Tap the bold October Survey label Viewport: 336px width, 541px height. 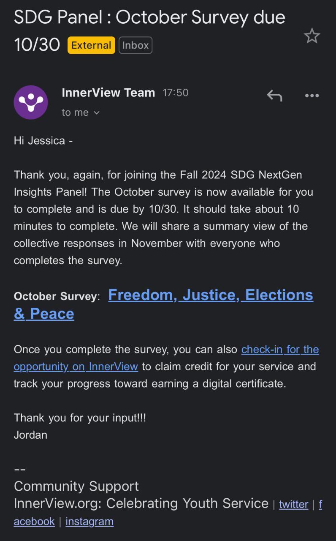(x=55, y=296)
